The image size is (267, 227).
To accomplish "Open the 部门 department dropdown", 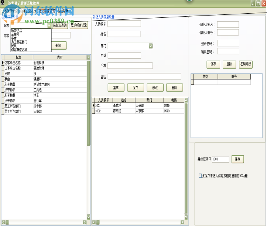I will pyautogui.click(x=151, y=46).
